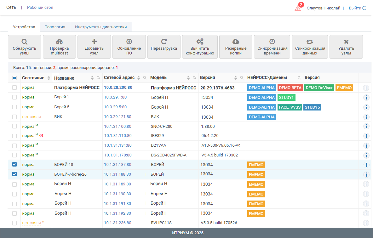This screenshot has width=373, height=238.
Task: Click the search icon in Название column
Action: 99,78
